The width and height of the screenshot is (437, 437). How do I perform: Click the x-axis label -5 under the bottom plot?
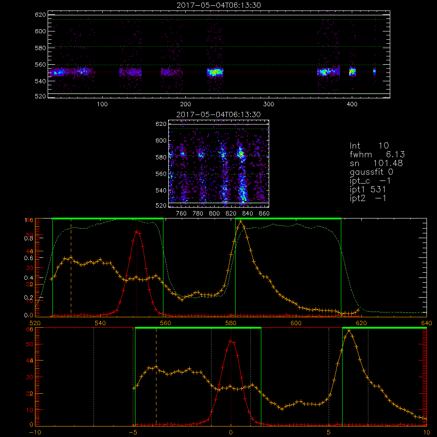(133, 433)
